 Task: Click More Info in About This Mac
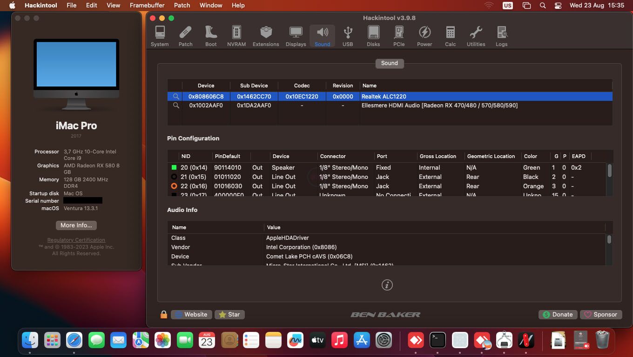(76, 225)
